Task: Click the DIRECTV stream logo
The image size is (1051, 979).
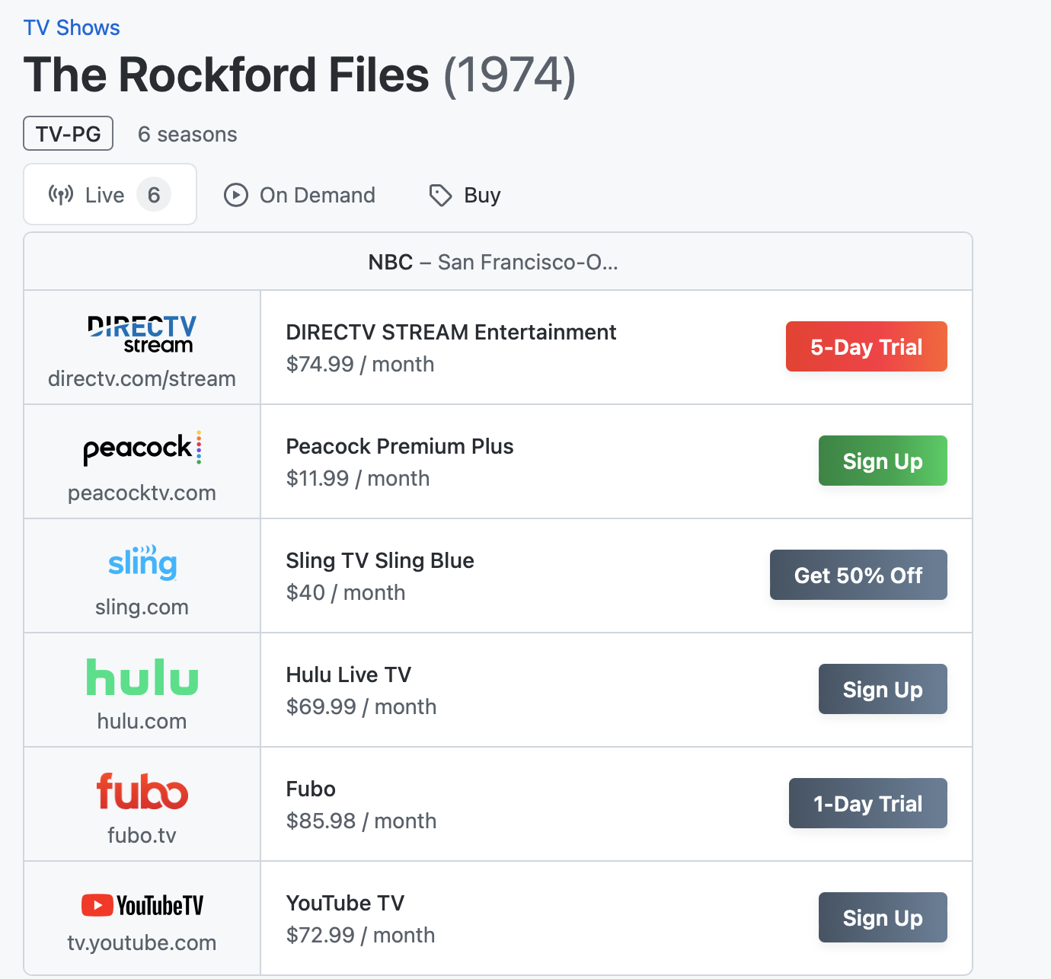Action: pyautogui.click(x=142, y=334)
